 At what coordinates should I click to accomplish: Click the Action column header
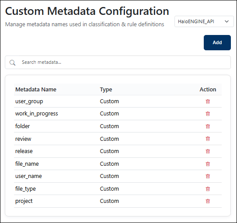pyautogui.click(x=208, y=90)
